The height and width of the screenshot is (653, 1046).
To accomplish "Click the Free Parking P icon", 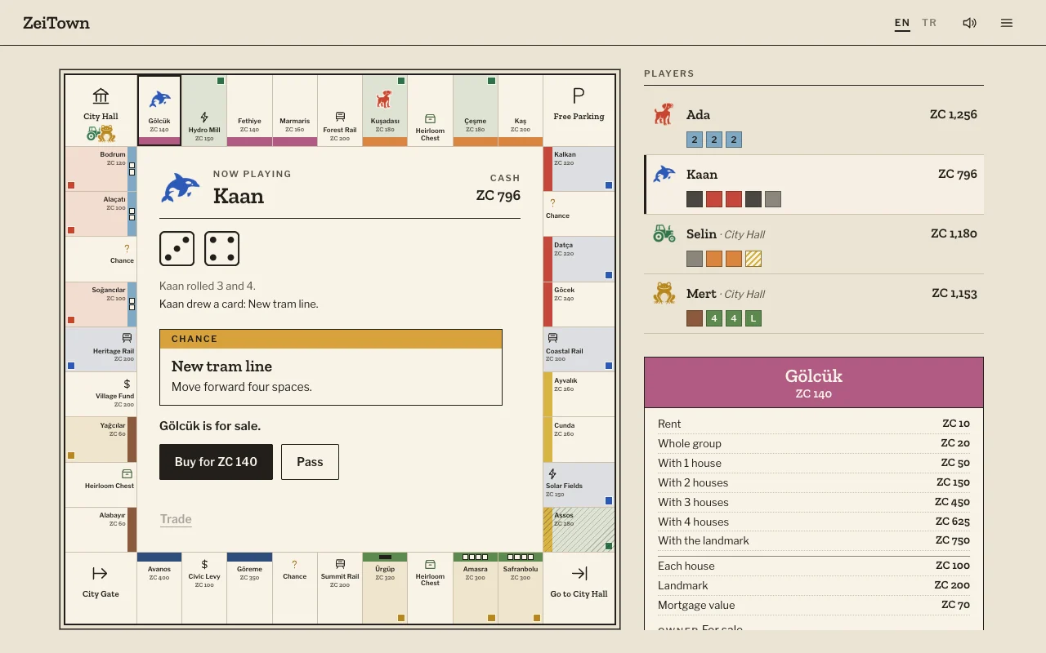I will click(579, 96).
